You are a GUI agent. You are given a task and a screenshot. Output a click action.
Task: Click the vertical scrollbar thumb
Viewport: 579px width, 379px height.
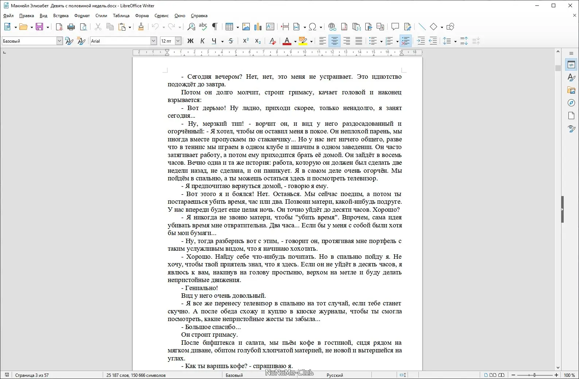point(558,68)
